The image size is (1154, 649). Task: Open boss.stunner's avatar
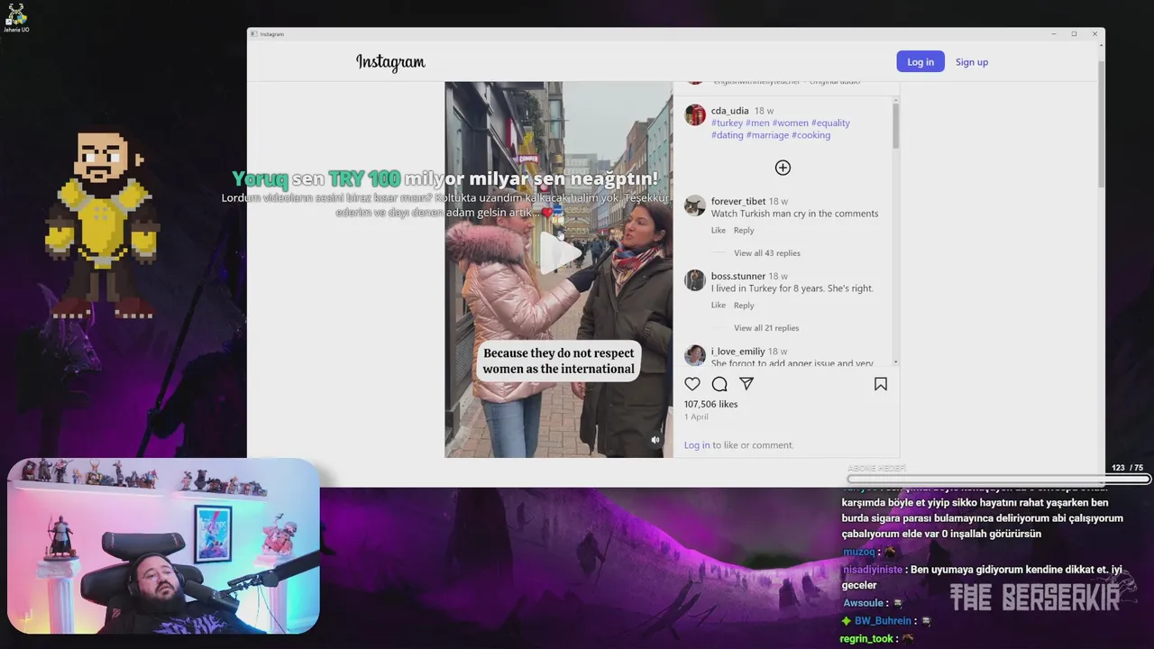click(695, 279)
